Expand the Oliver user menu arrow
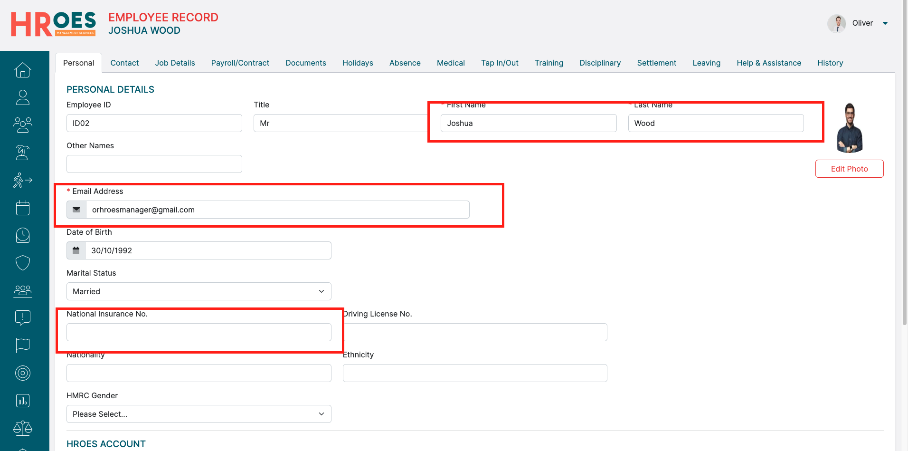908x451 pixels. [x=885, y=23]
